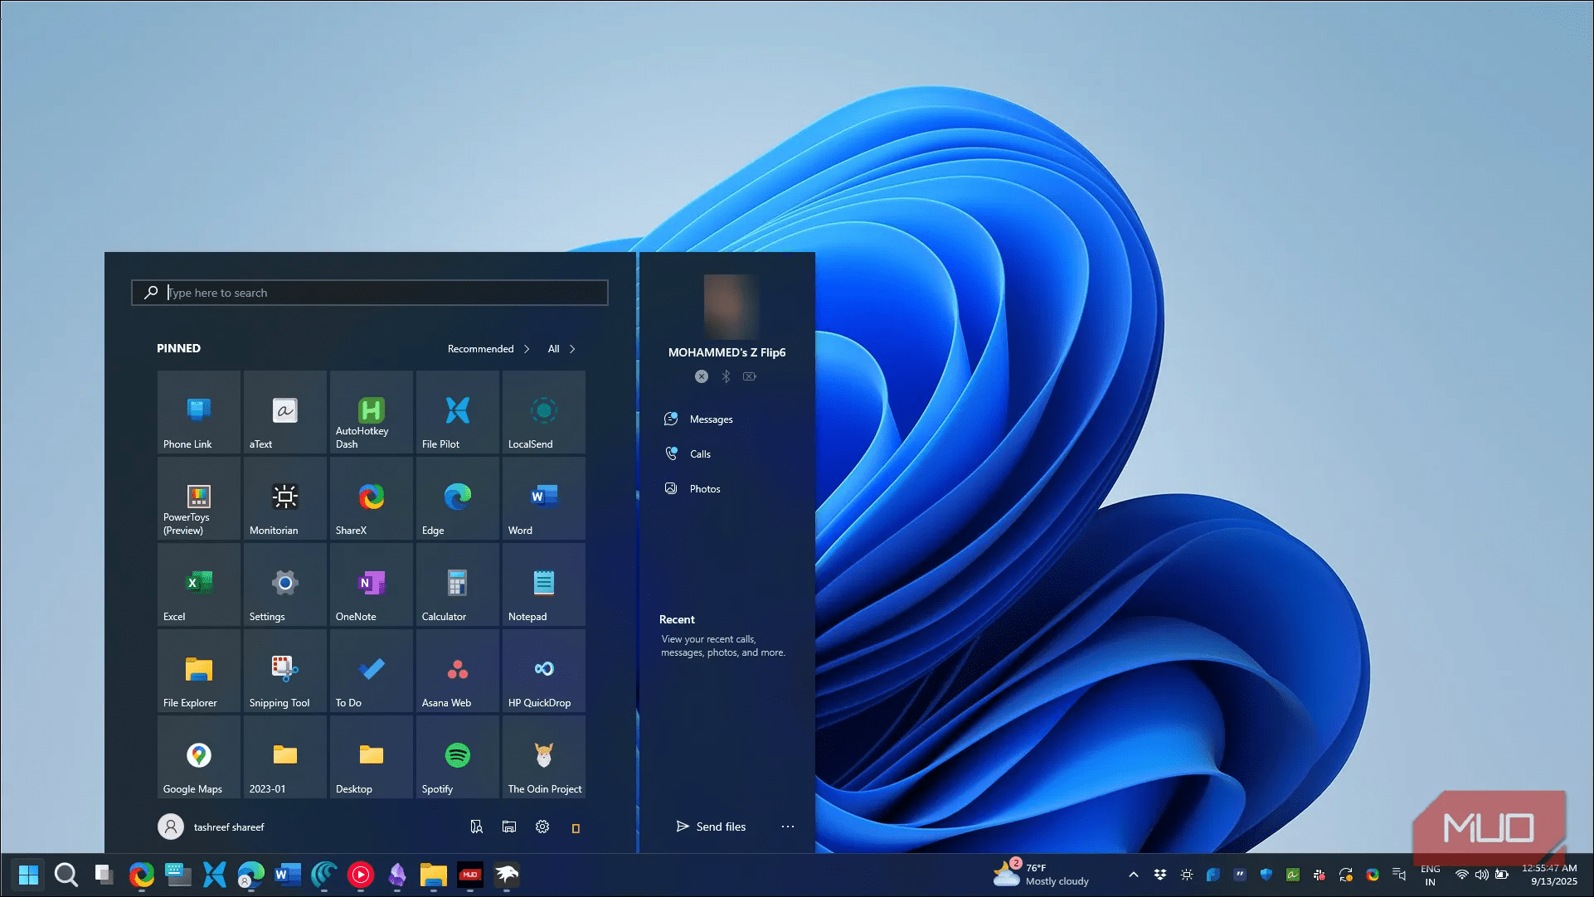Launch Snipping Tool tile
The image size is (1594, 897).
pyautogui.click(x=285, y=671)
